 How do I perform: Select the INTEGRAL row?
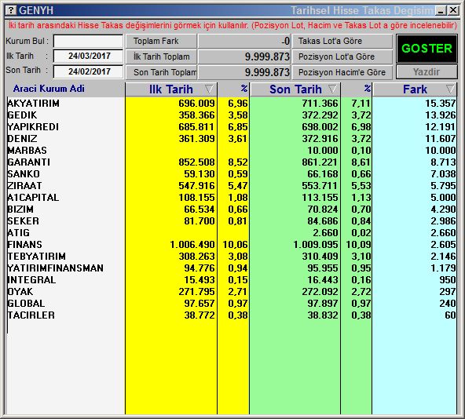232,280
